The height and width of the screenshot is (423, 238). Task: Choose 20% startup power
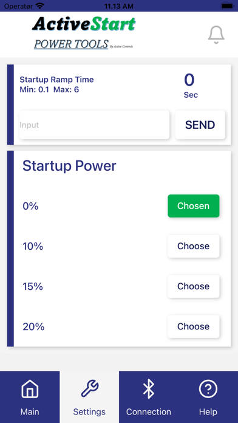[193, 326]
